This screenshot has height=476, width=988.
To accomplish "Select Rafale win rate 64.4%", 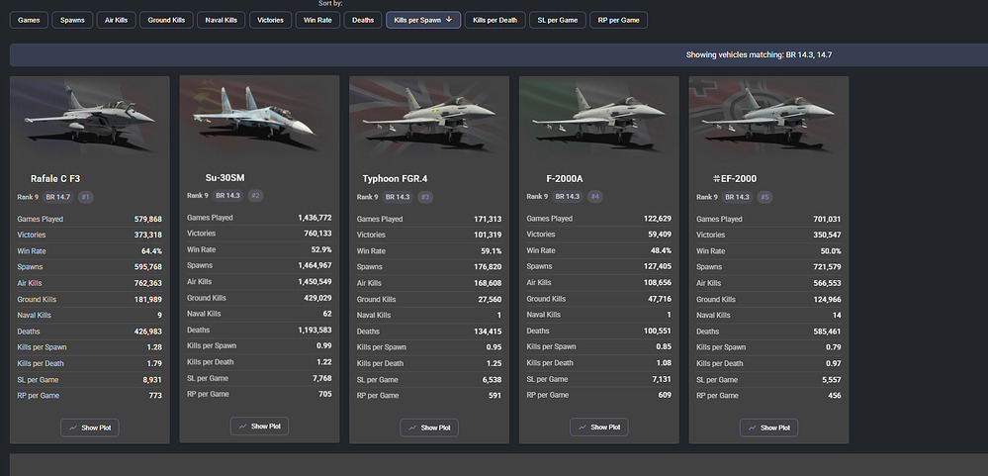I will pos(150,251).
